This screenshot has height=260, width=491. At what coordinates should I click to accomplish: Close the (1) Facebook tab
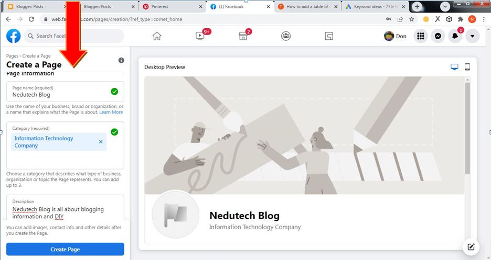(x=269, y=7)
